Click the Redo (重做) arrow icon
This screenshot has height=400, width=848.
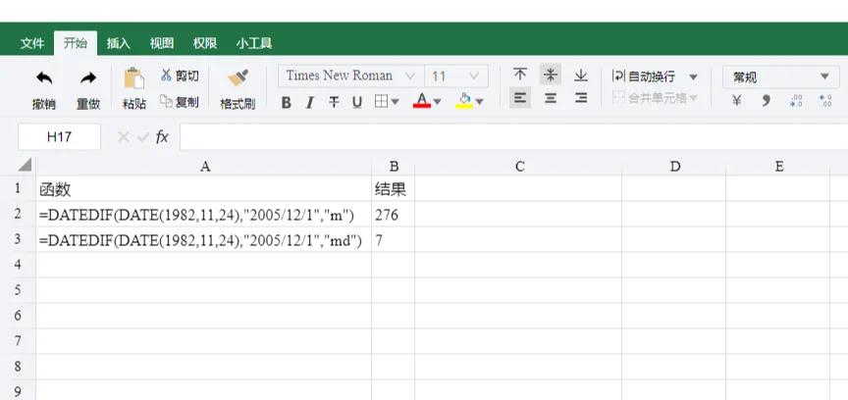coord(87,78)
